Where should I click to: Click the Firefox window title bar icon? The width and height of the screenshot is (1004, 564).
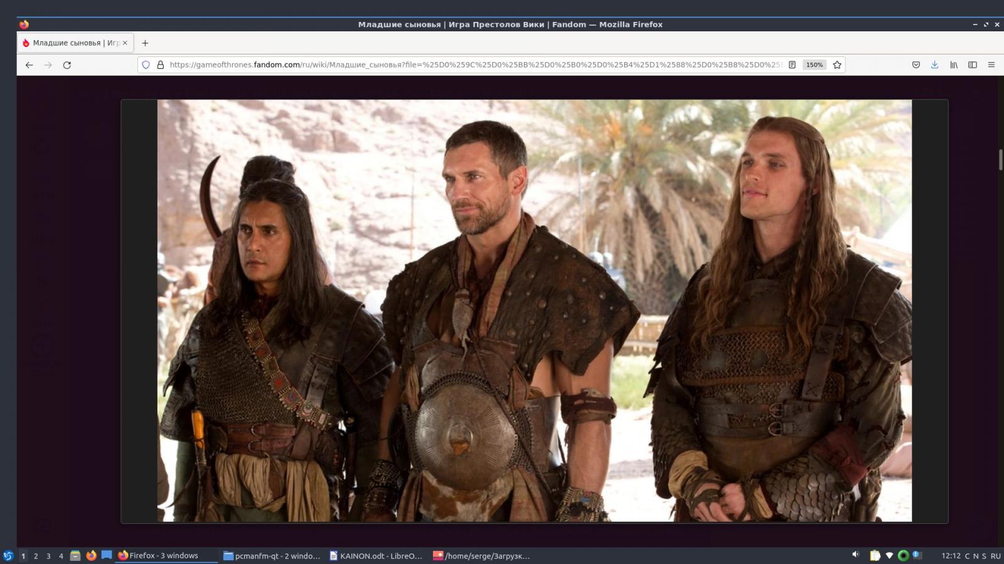pyautogui.click(x=24, y=24)
